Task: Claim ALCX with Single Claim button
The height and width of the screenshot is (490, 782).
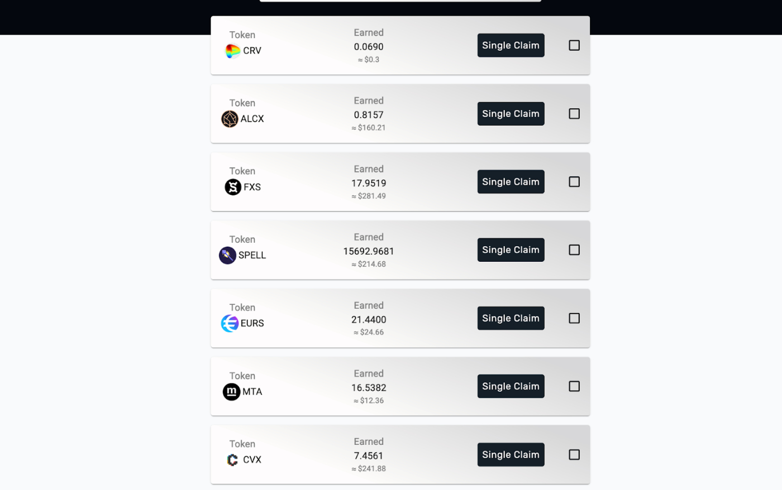Action: [511, 114]
